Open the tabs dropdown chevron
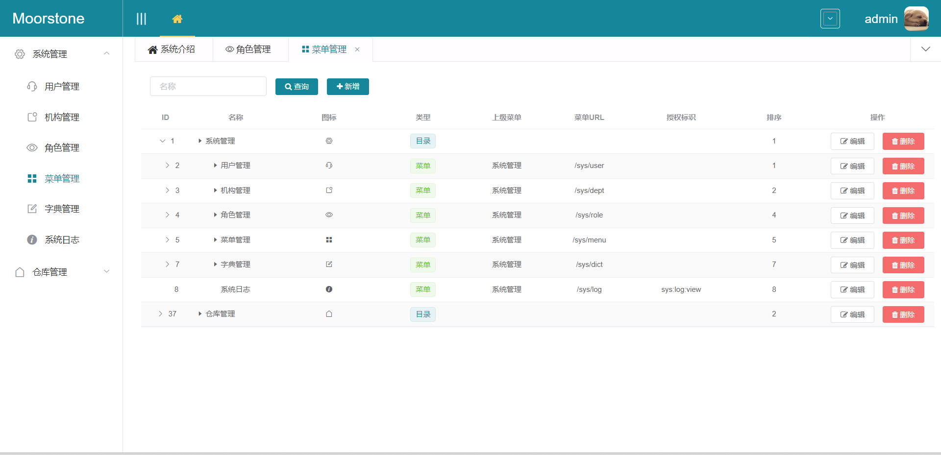Viewport: 941px width, 455px height. tap(925, 49)
